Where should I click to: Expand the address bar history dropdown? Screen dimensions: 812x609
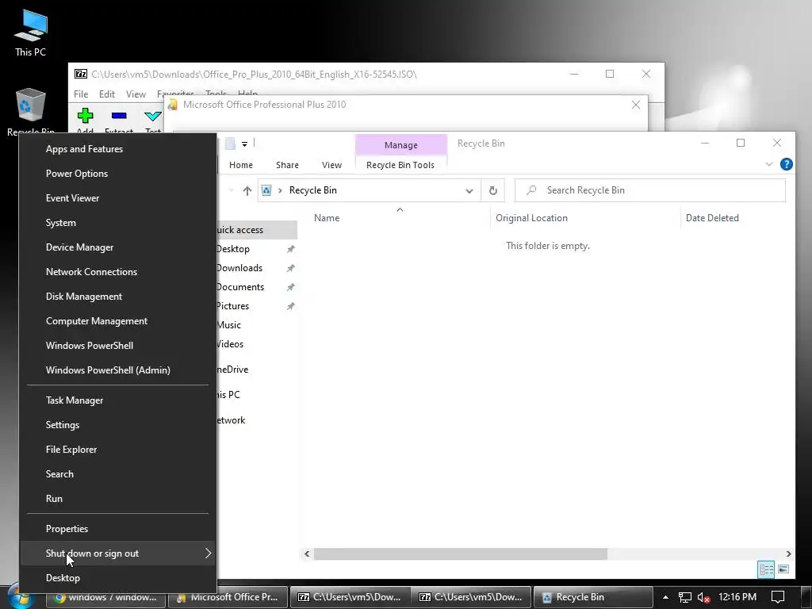[469, 190]
